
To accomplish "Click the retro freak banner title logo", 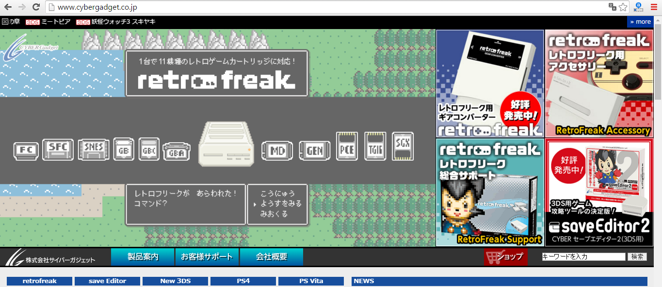I will click(x=216, y=80).
